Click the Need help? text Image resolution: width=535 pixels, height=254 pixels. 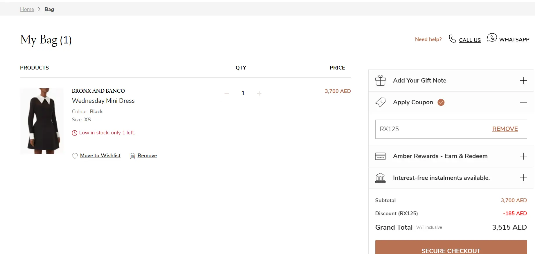pyautogui.click(x=428, y=39)
